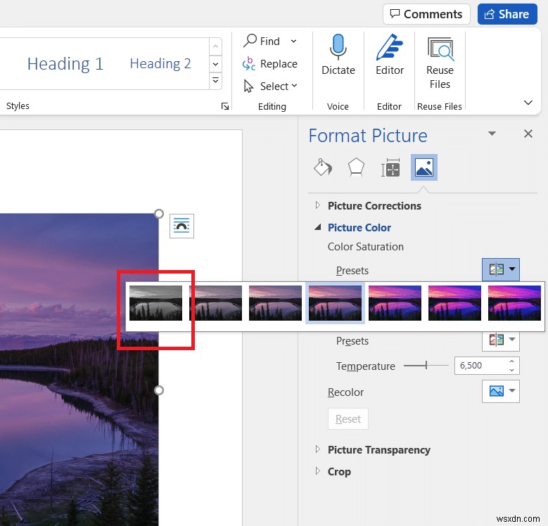The image size is (548, 526).
Task: Expand Picture Corrections section
Action: point(318,205)
